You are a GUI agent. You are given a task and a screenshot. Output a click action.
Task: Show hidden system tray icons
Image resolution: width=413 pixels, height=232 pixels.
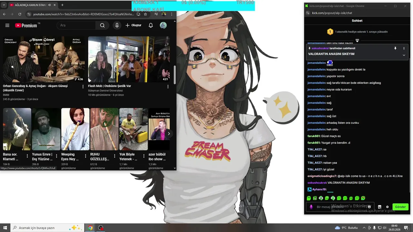click(364, 228)
